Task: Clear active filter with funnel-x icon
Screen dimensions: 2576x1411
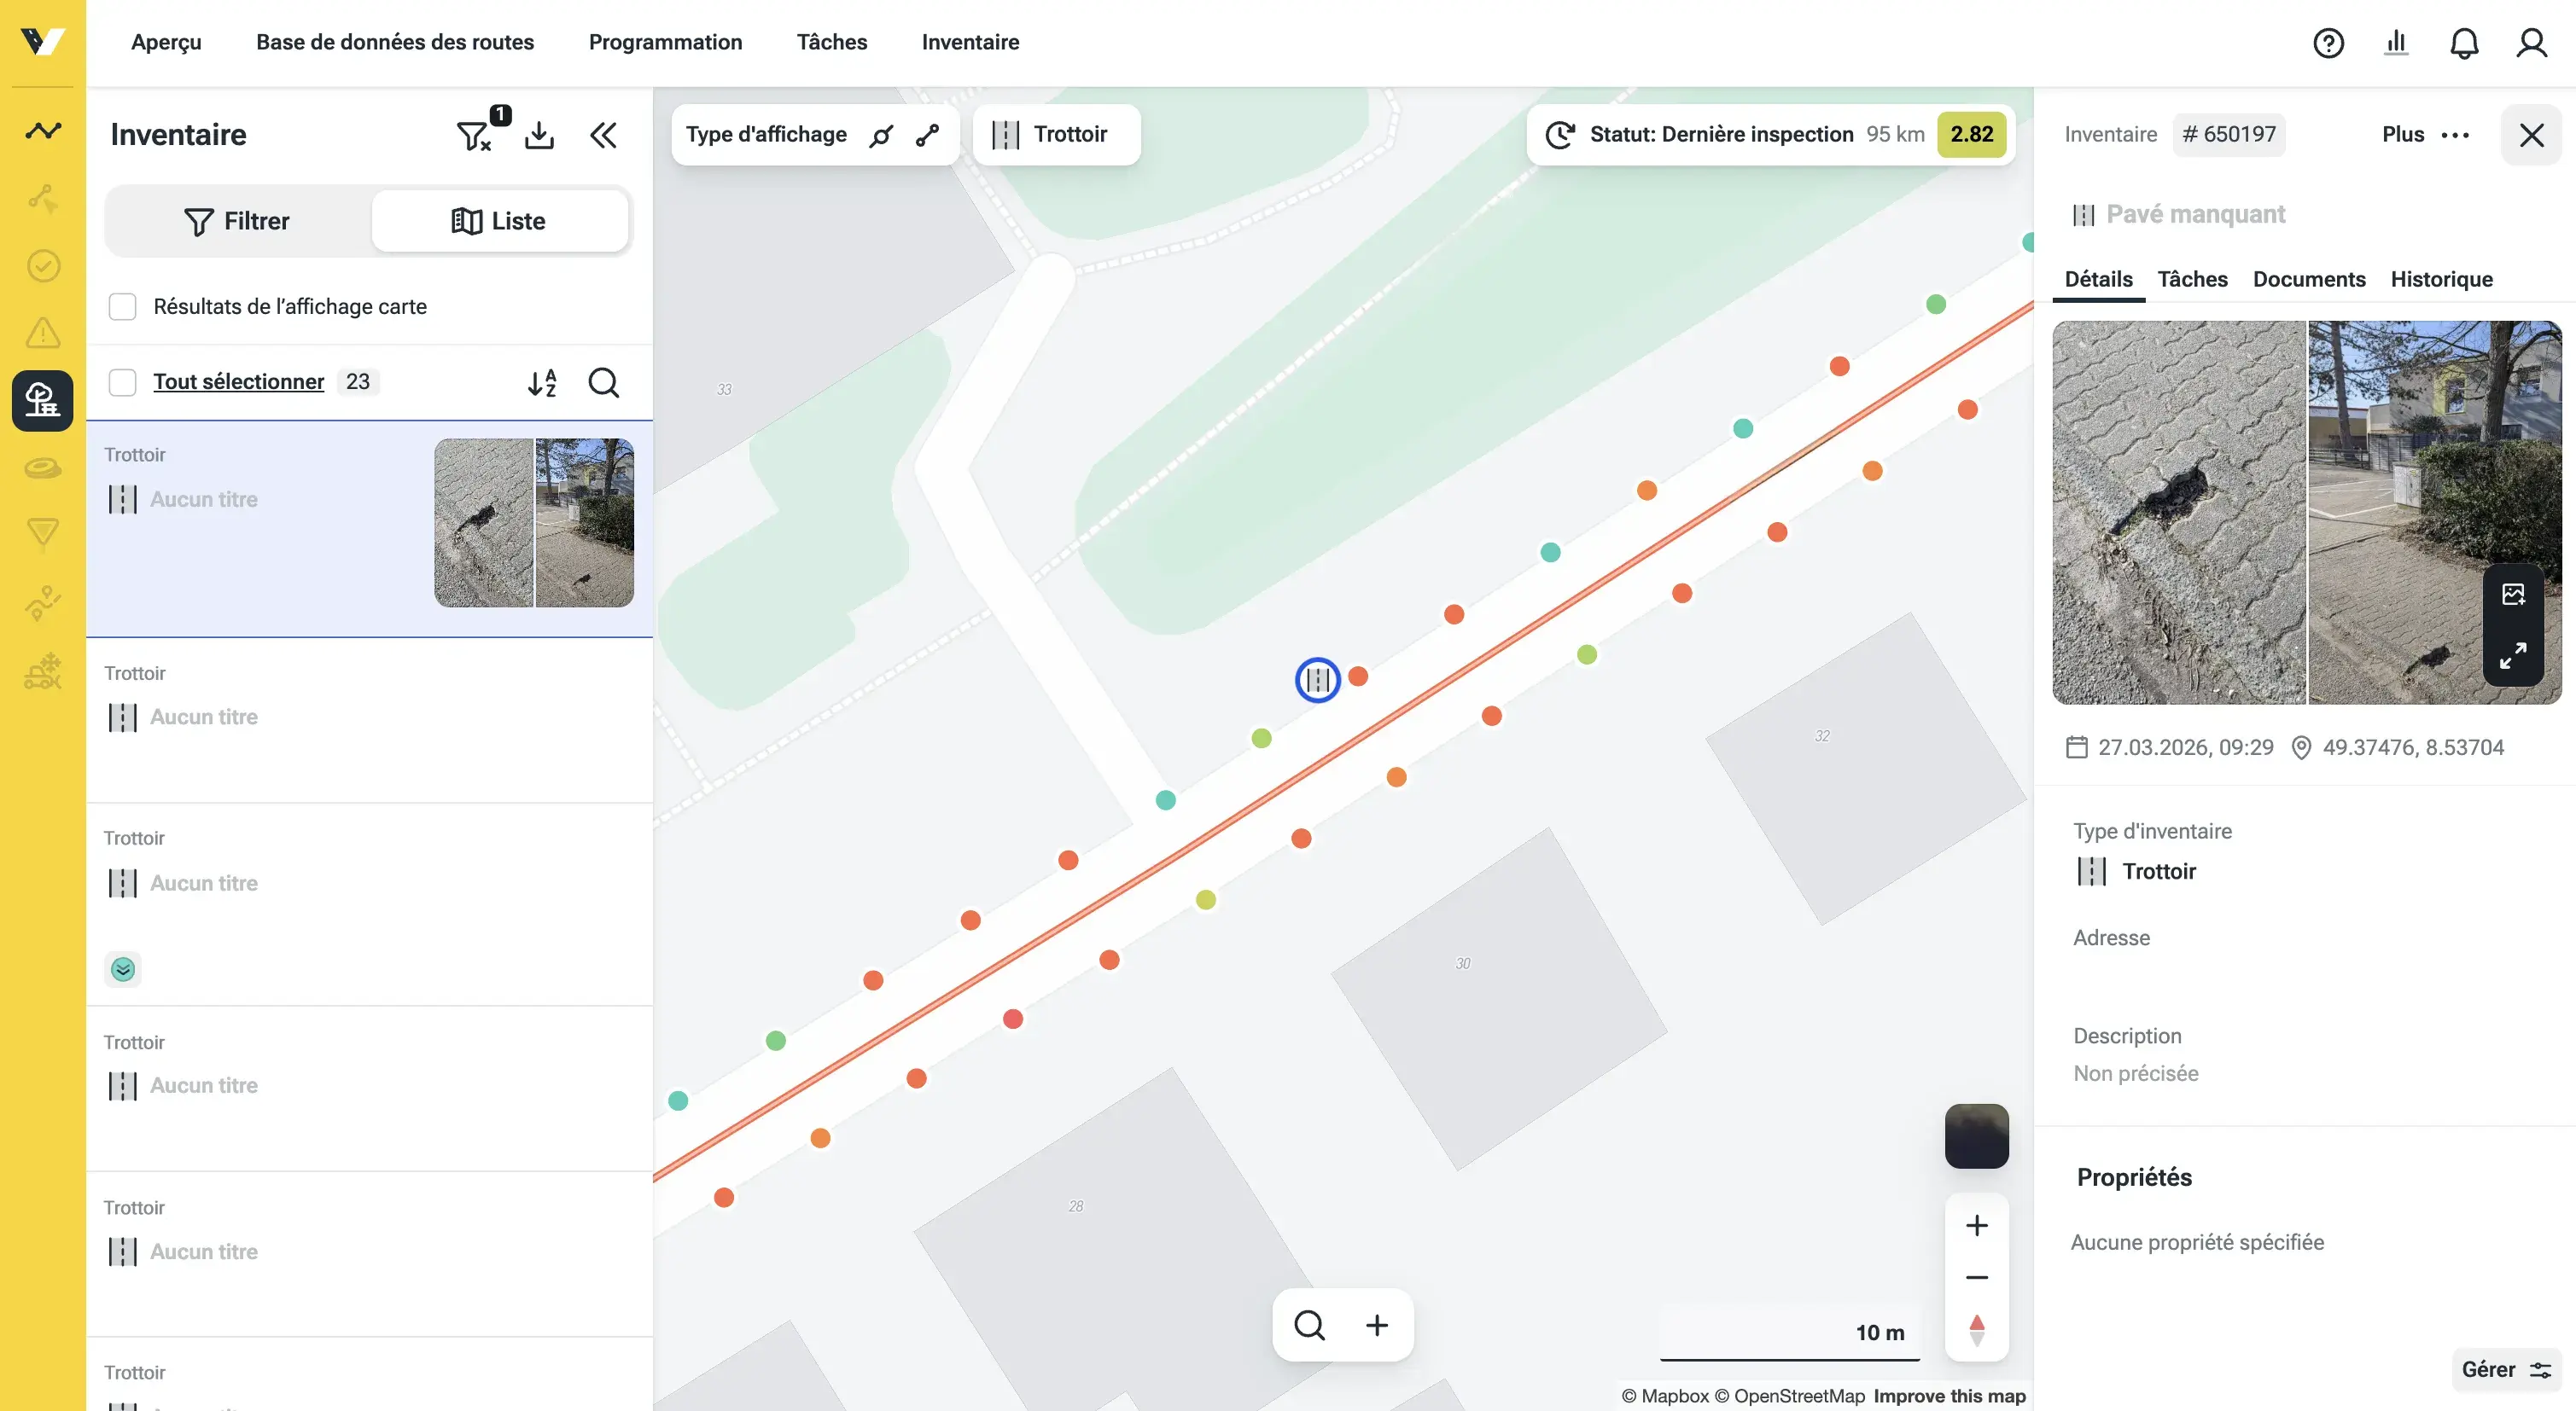Action: click(475, 135)
